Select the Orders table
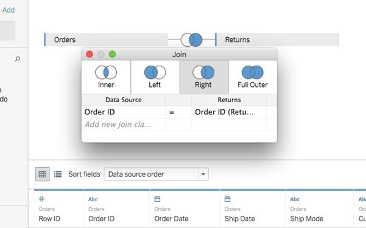 tap(106, 40)
